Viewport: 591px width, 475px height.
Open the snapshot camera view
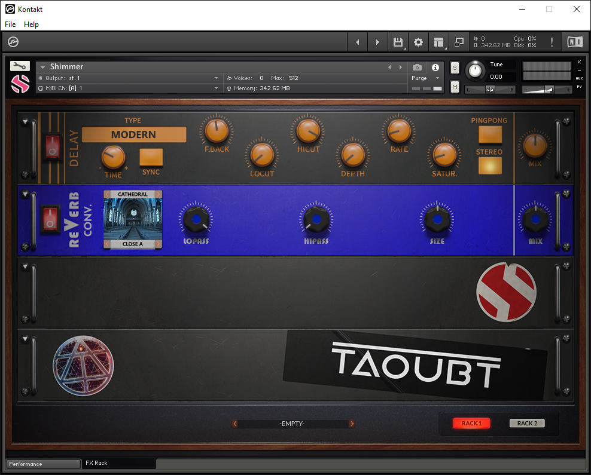click(417, 68)
